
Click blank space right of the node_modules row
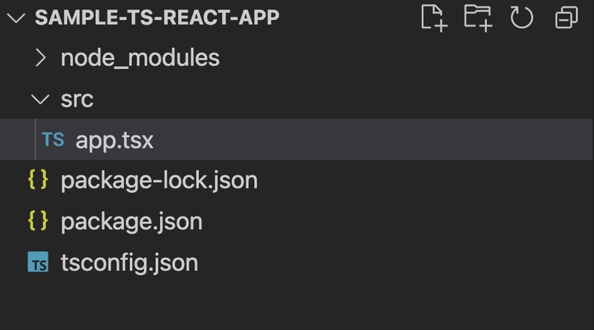[x=405, y=58]
